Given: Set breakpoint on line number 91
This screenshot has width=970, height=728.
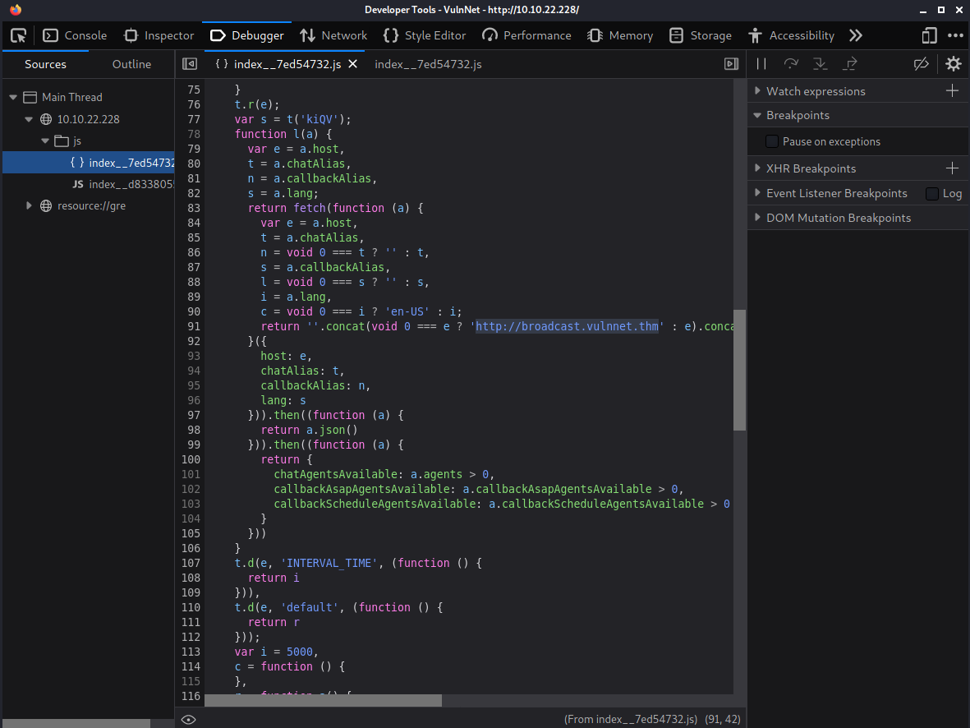Looking at the screenshot, I should [x=194, y=326].
